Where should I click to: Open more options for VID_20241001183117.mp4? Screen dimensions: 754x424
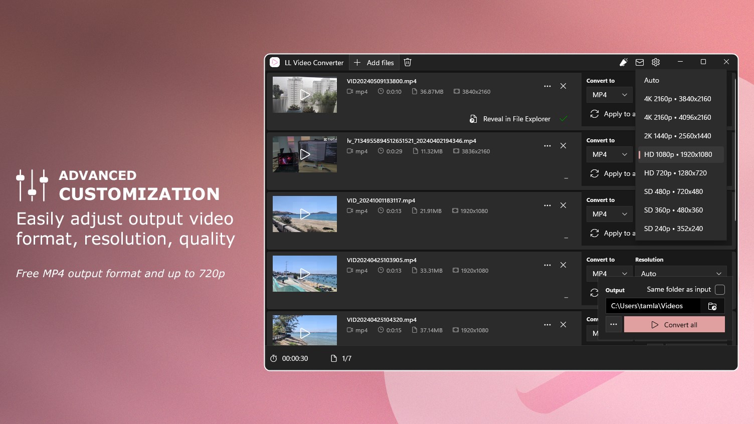(x=547, y=205)
